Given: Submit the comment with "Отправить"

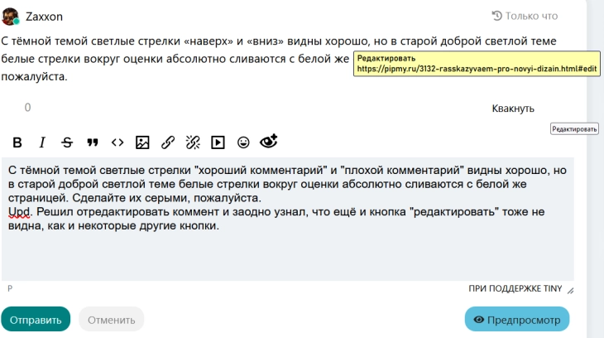Looking at the screenshot, I should (x=36, y=320).
